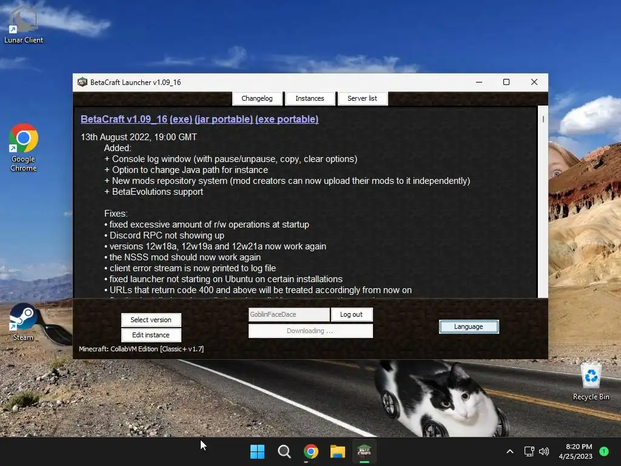The width and height of the screenshot is (621, 466).
Task: Click 'fixed launcher not starting on Ubuntu' line
Action: click(x=223, y=279)
